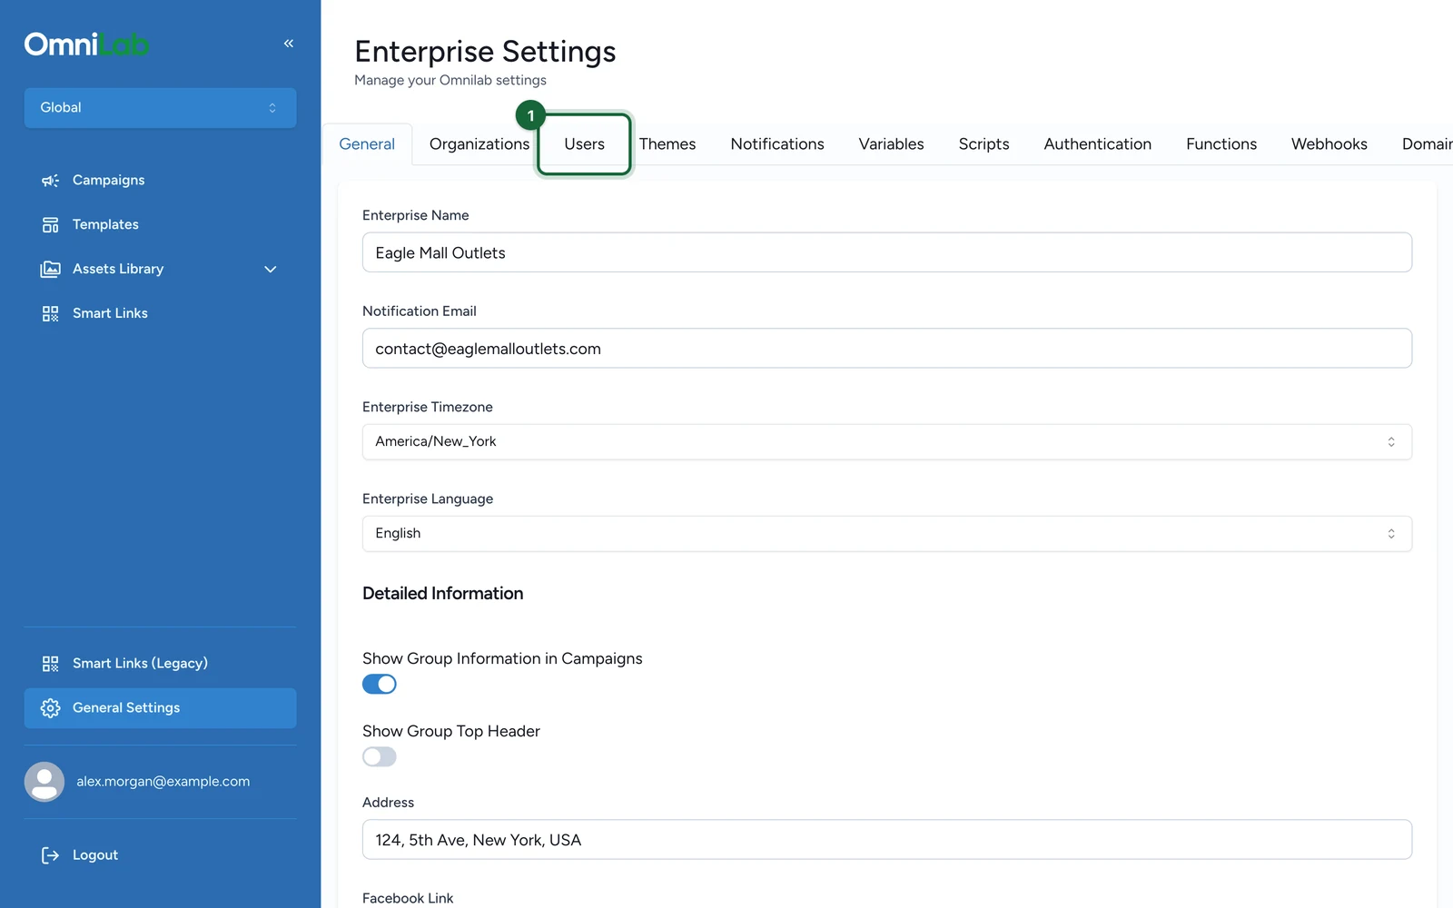Click the Assets Library image icon
1453x908 pixels.
coord(50,269)
